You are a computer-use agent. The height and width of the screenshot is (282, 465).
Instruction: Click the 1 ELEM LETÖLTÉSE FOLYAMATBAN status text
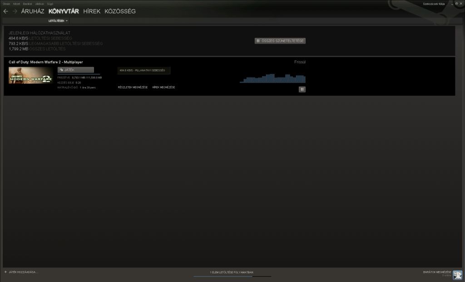(232, 272)
